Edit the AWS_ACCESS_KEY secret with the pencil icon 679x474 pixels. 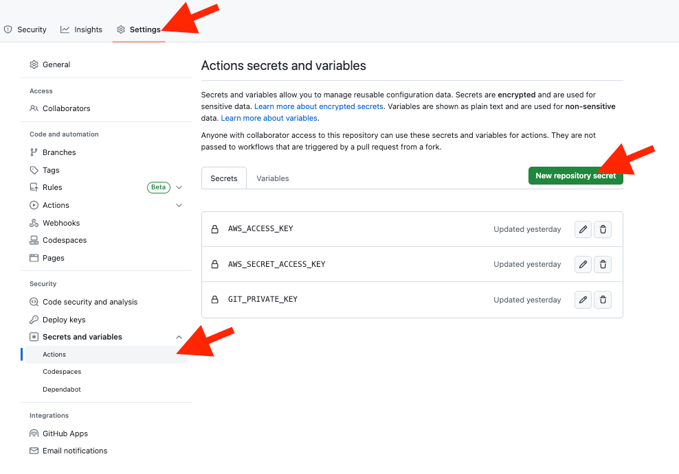pos(583,229)
